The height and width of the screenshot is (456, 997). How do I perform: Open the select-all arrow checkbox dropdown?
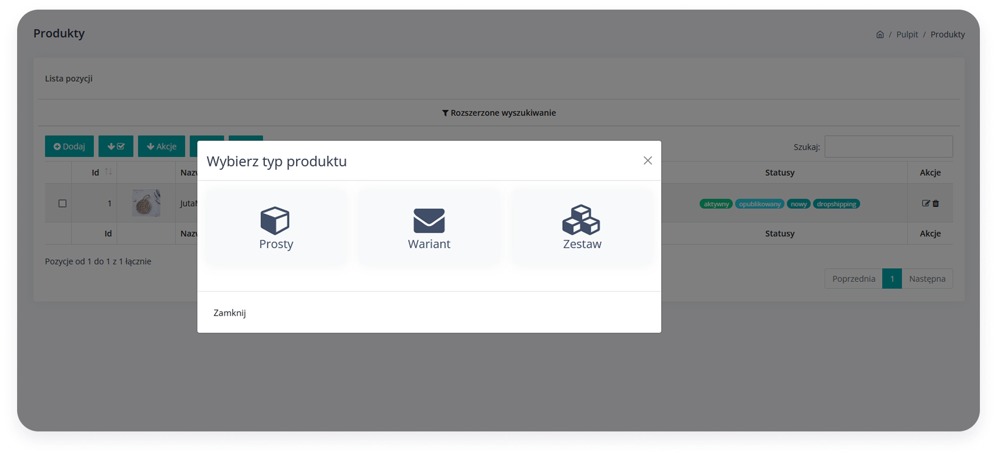[x=116, y=146]
